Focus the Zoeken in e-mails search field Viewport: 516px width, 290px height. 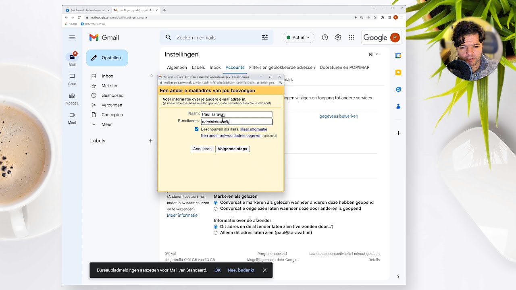(x=217, y=37)
